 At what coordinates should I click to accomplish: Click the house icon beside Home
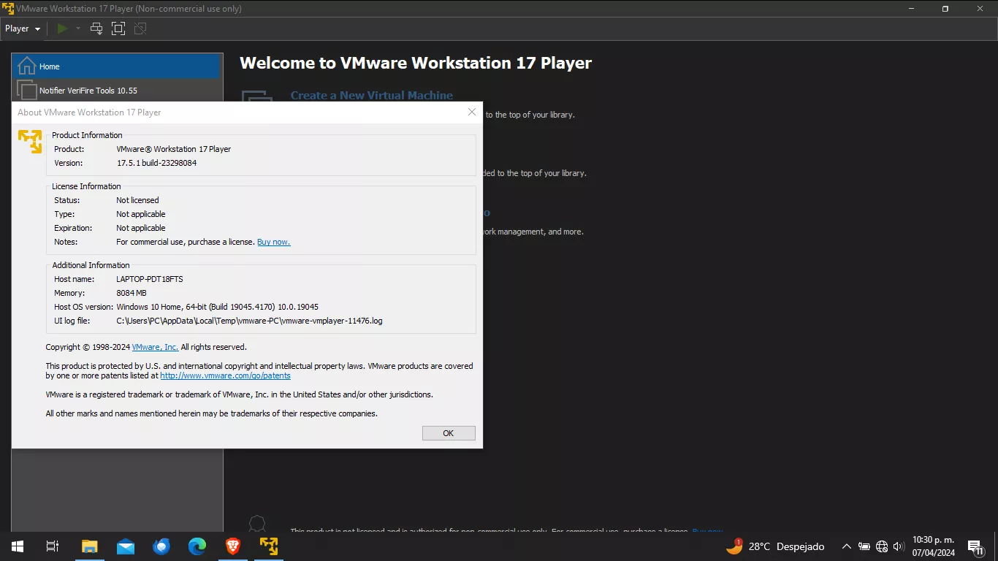[x=27, y=66]
